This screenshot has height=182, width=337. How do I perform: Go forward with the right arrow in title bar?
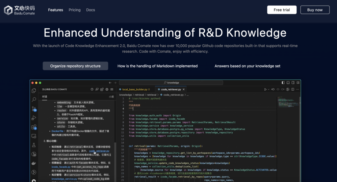pyautogui.click(x=115, y=83)
